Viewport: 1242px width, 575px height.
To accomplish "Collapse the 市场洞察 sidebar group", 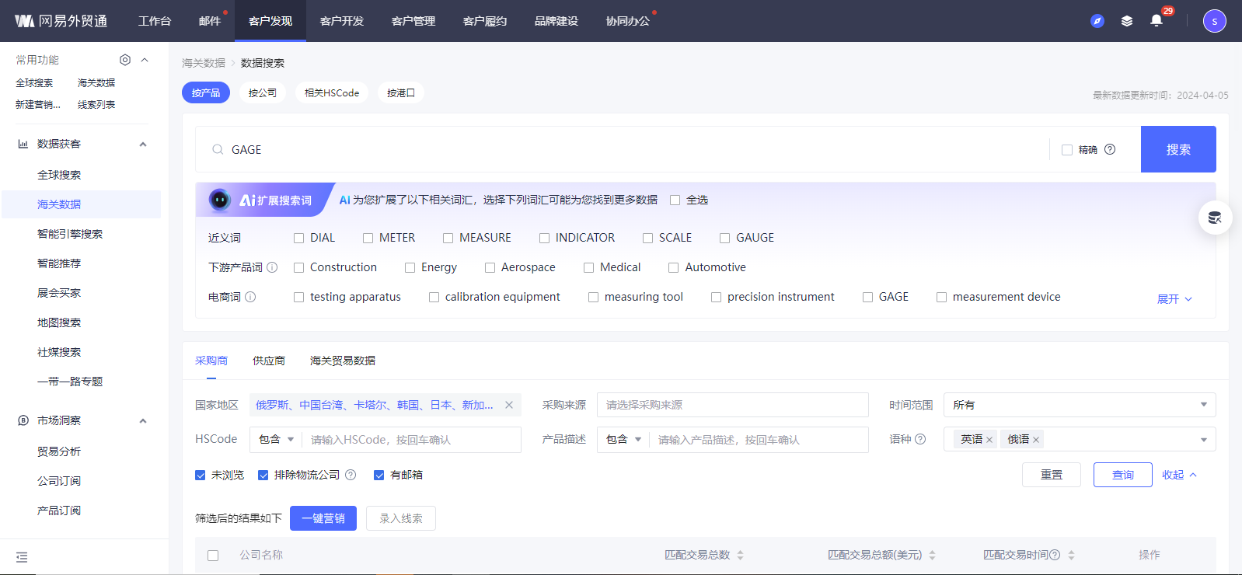I will coord(143,420).
